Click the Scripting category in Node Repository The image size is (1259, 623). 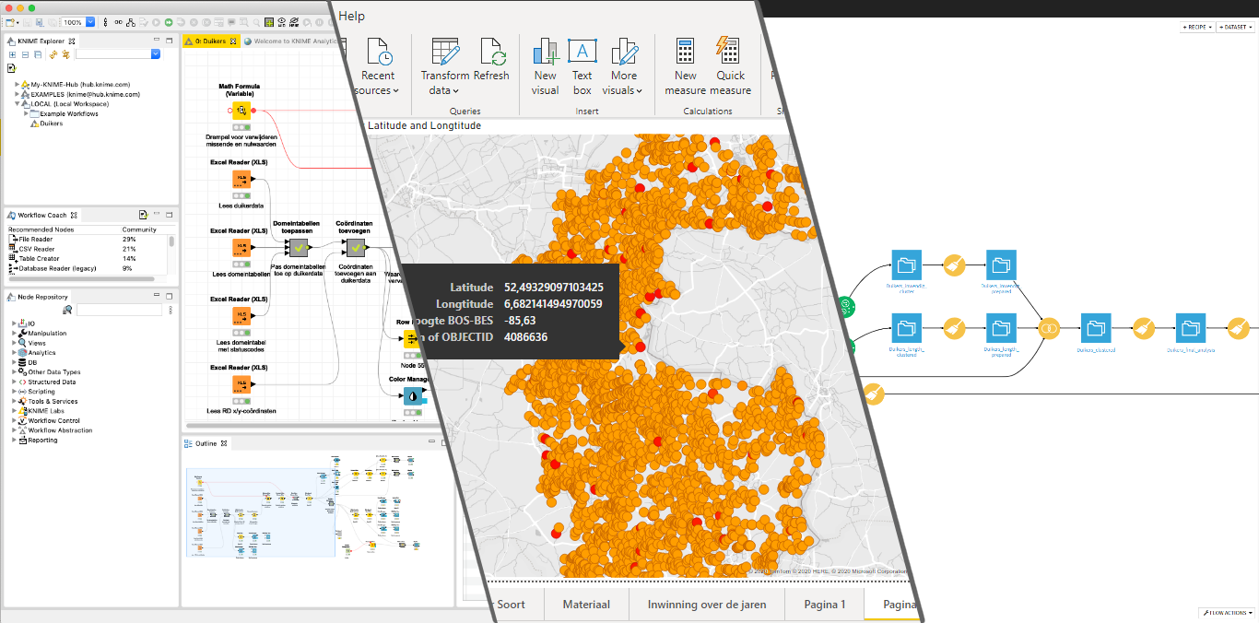(41, 392)
